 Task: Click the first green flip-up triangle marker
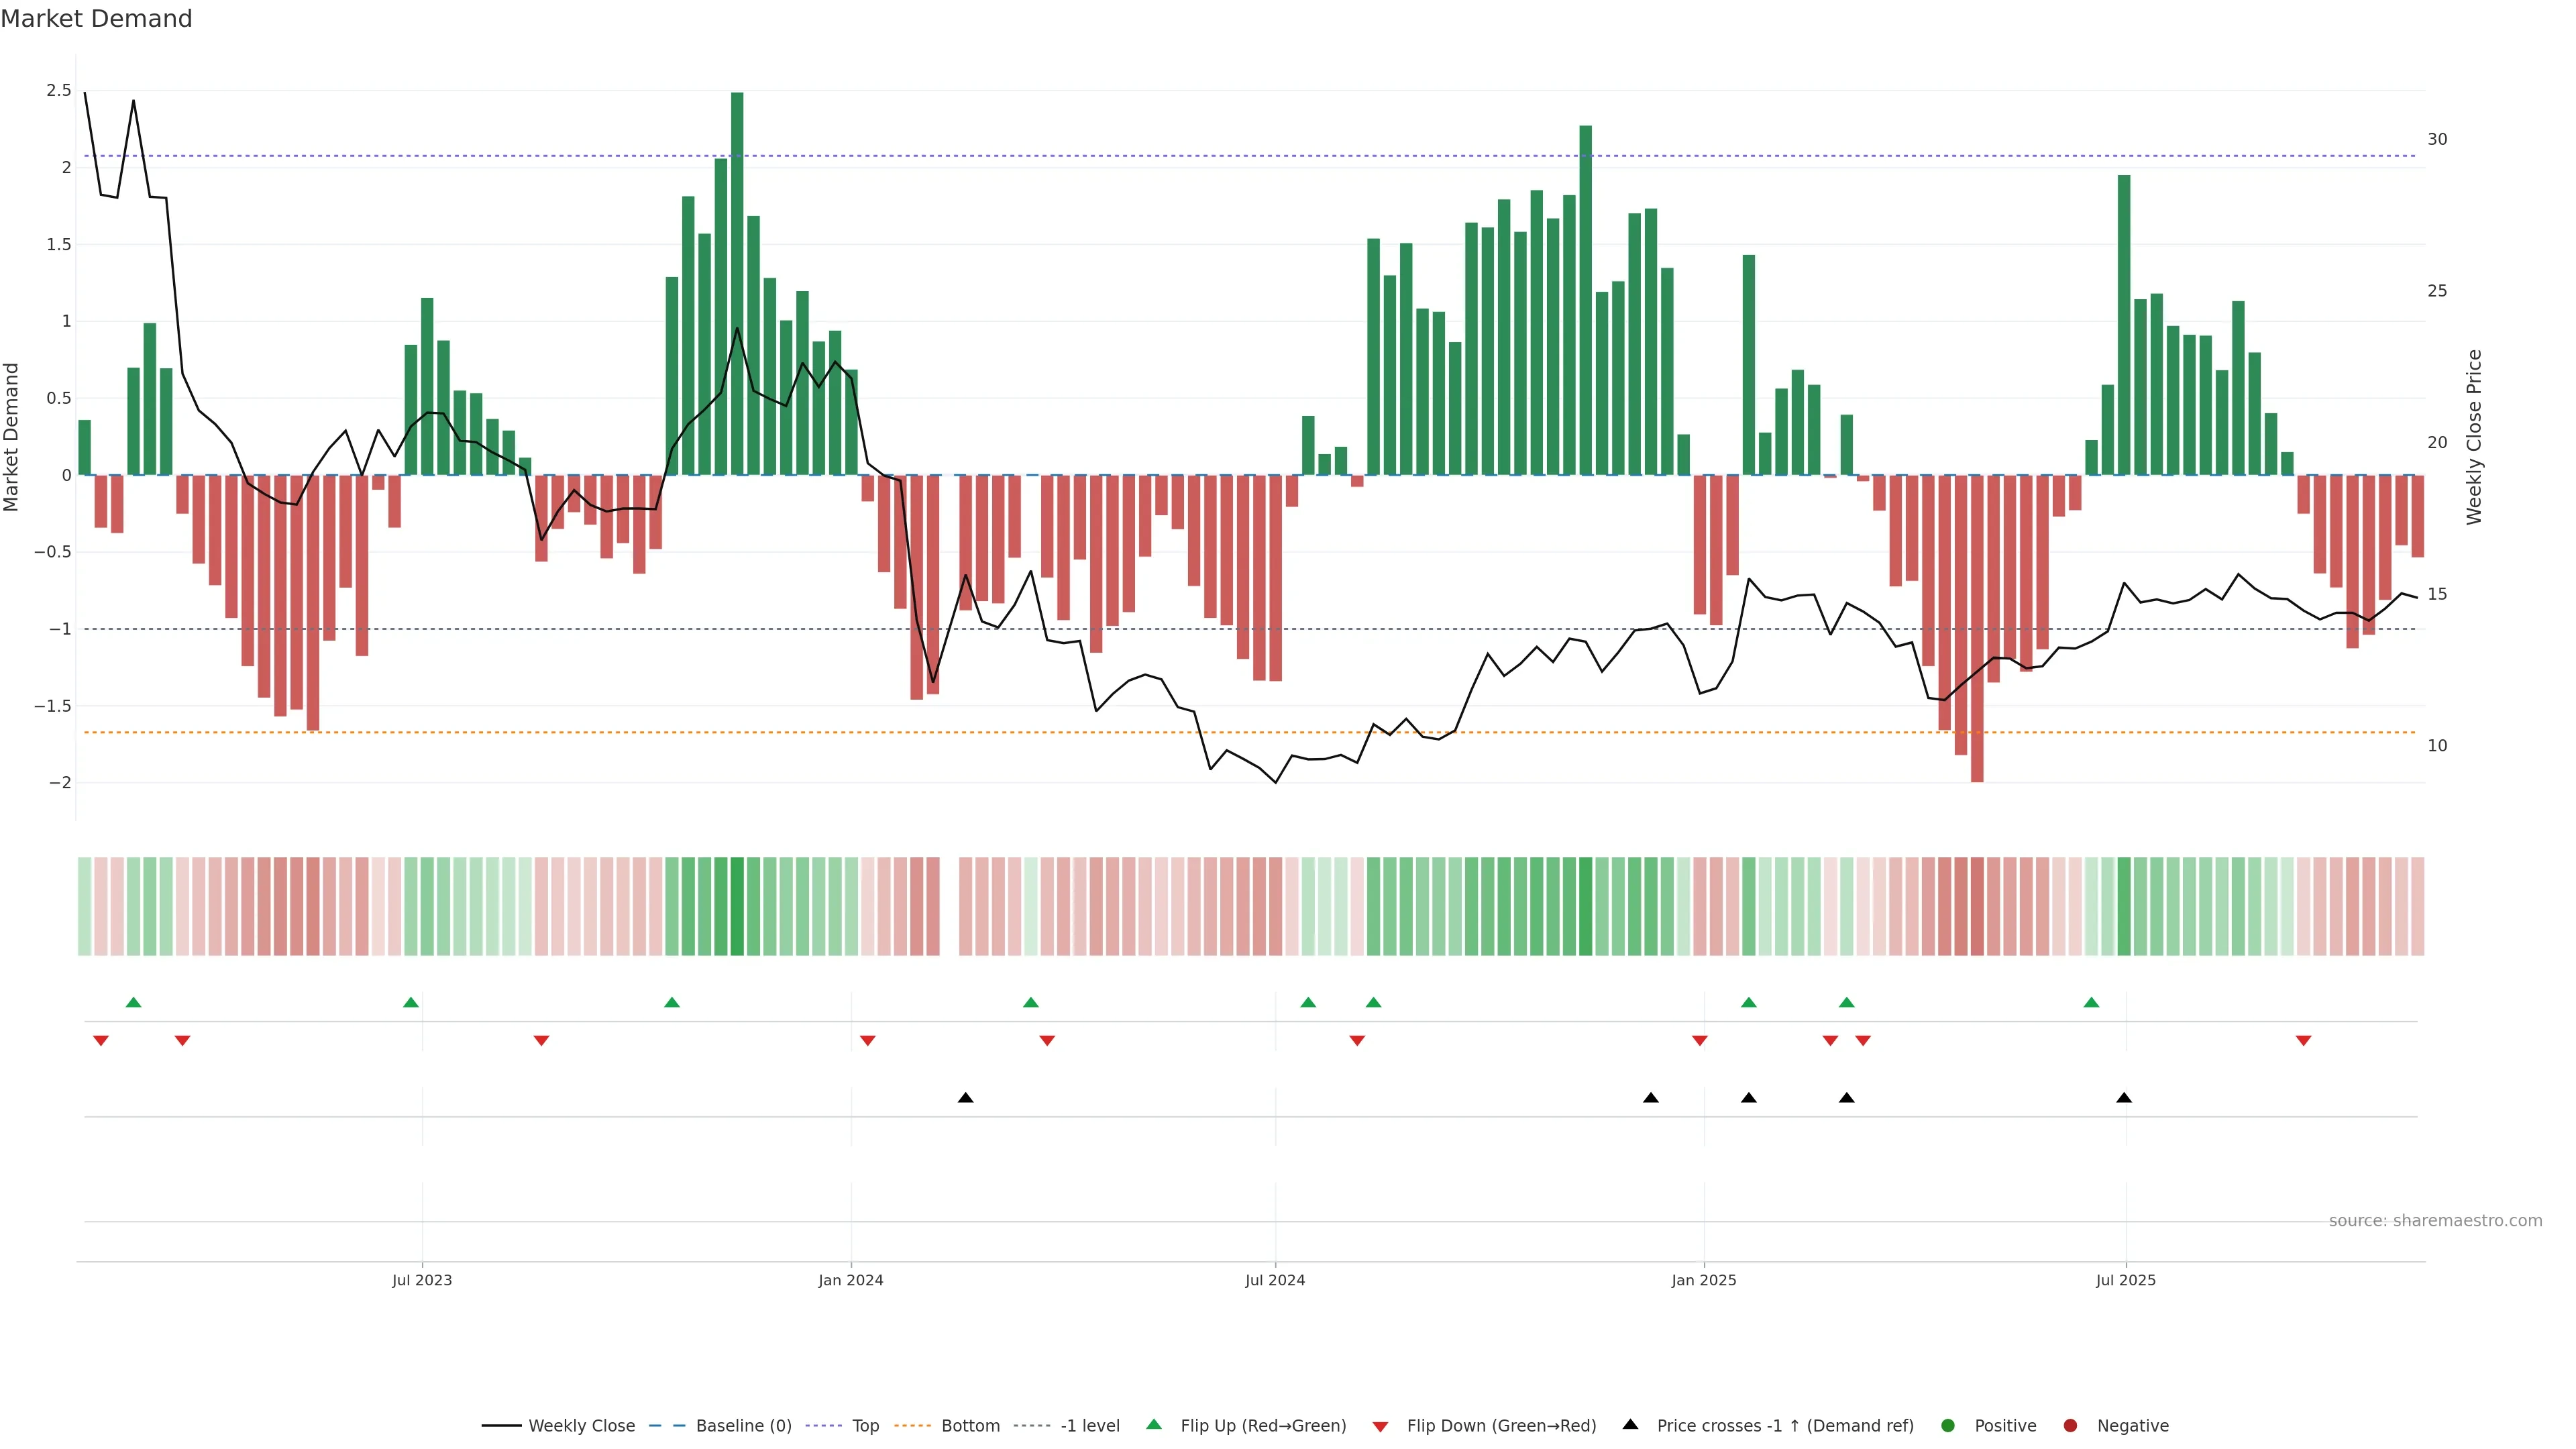[x=134, y=1002]
